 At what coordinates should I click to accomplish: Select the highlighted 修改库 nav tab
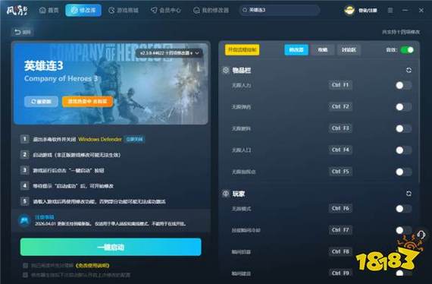coord(83,11)
